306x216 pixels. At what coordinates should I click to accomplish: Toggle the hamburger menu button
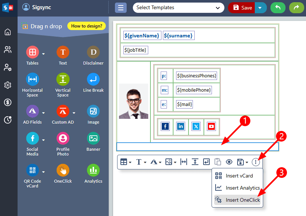coord(120,8)
